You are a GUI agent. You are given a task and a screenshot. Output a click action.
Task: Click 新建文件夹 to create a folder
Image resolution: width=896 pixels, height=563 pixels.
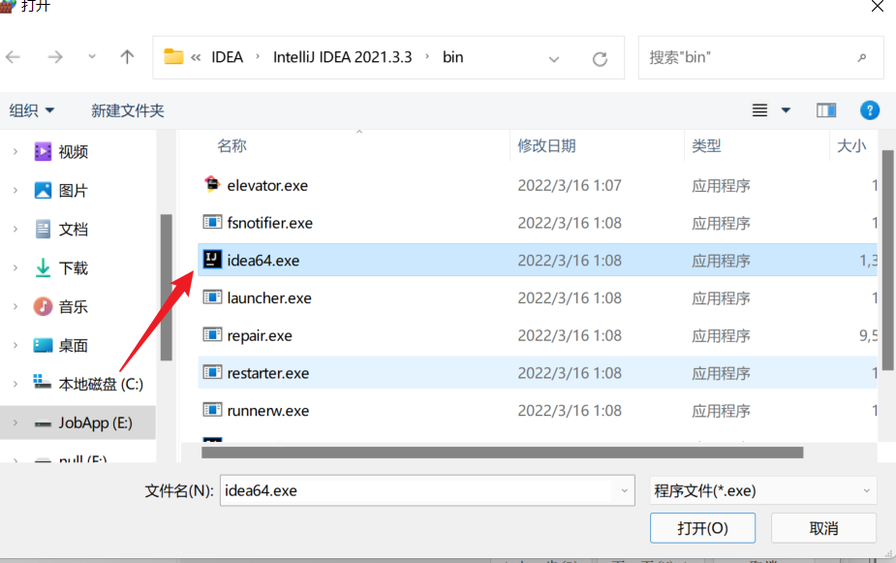click(x=128, y=110)
